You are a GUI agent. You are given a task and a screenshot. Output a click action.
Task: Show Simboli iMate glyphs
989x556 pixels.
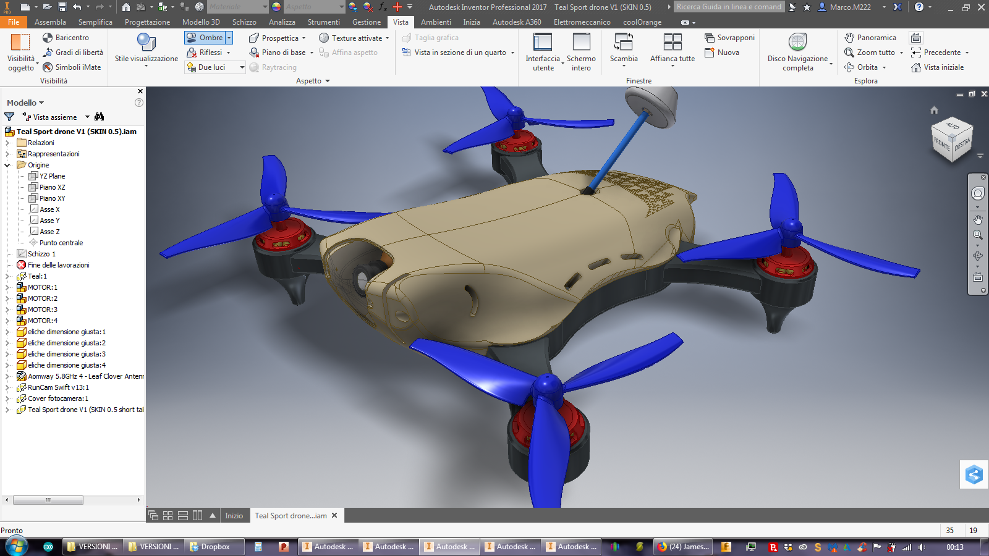(72, 67)
